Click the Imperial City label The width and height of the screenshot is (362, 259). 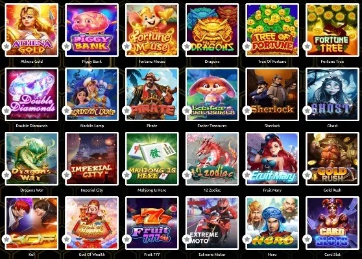(x=92, y=190)
